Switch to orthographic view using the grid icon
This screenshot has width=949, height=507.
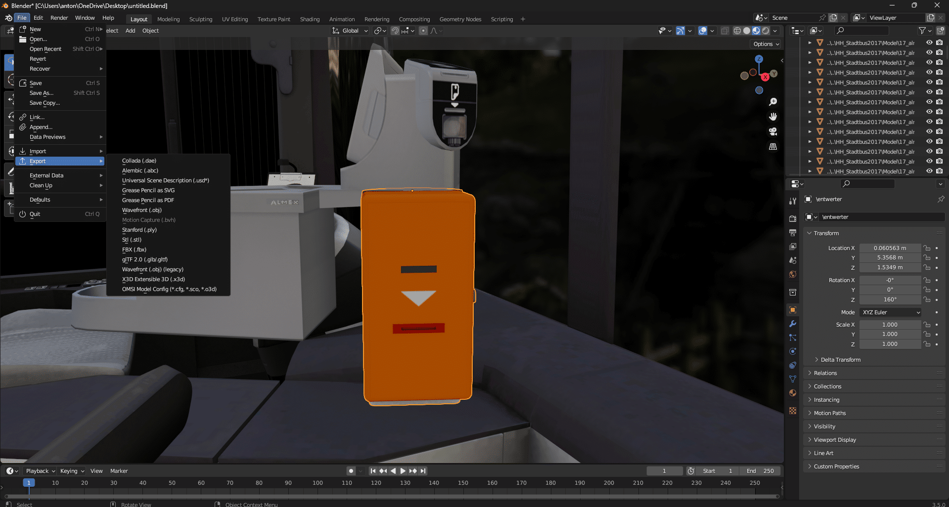(773, 147)
